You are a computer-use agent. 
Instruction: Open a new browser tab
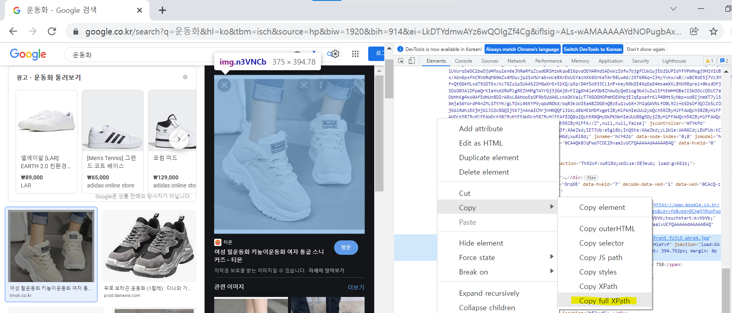(162, 10)
